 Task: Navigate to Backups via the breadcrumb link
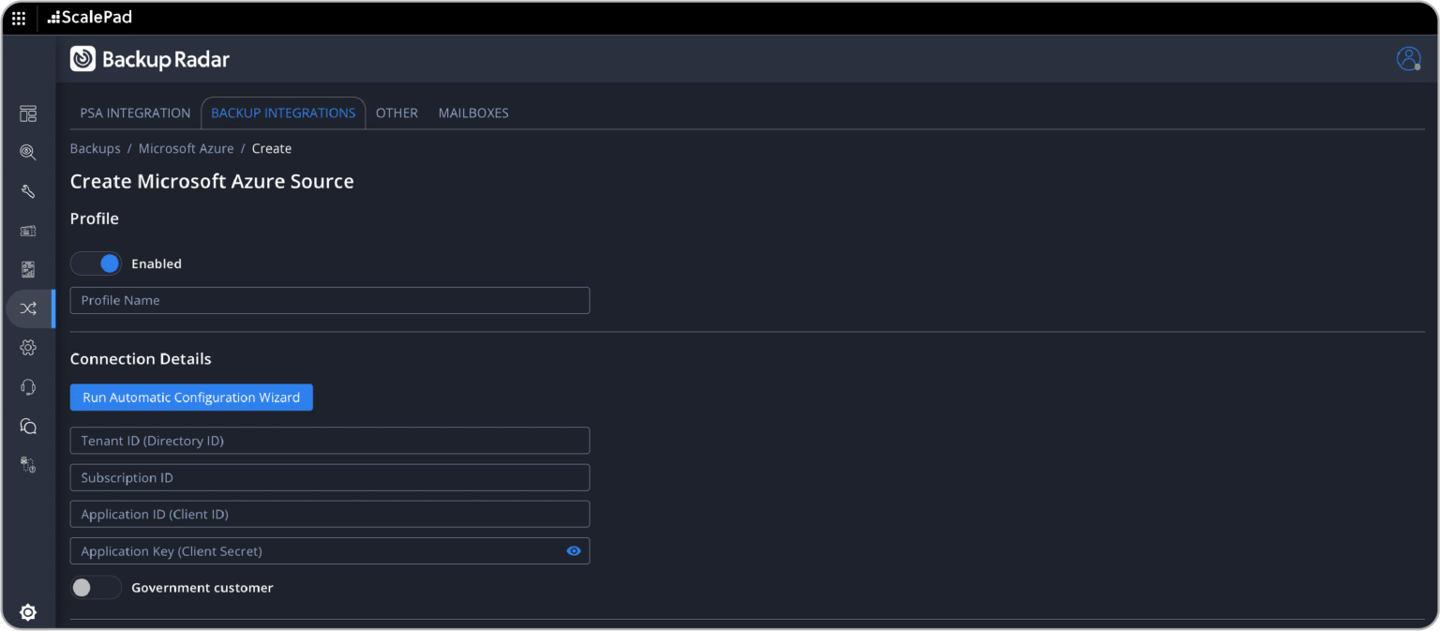coord(95,148)
